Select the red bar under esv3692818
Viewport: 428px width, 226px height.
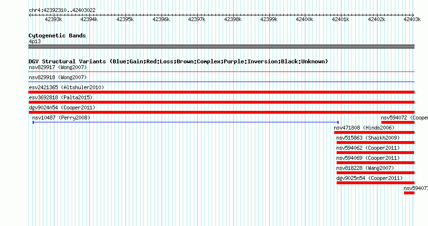(x=221, y=102)
